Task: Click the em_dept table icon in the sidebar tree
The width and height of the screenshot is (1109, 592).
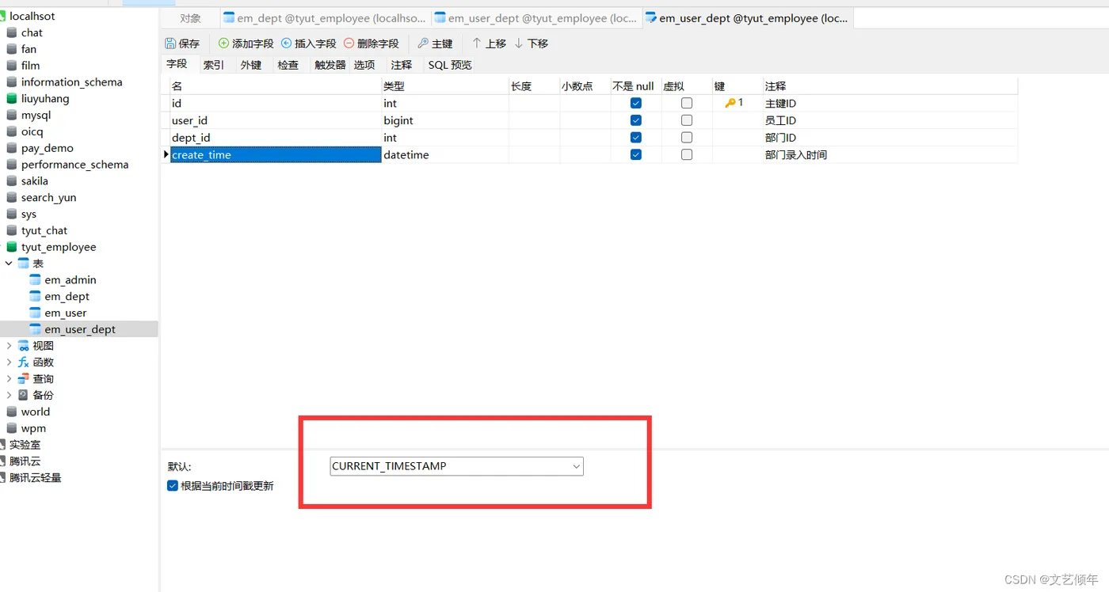Action: 35,297
